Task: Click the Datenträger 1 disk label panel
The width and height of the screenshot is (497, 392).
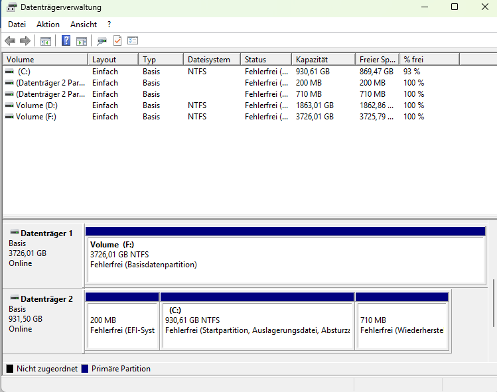Action: 43,255
